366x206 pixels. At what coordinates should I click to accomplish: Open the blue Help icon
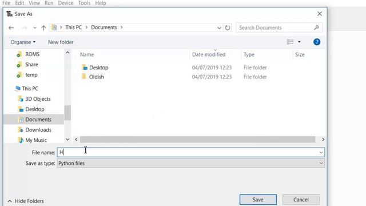317,42
